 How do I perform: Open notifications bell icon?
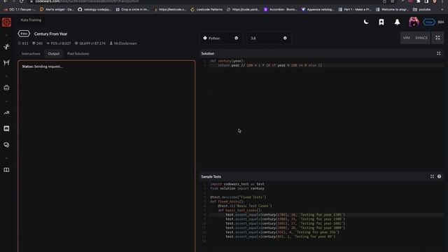(x=397, y=22)
